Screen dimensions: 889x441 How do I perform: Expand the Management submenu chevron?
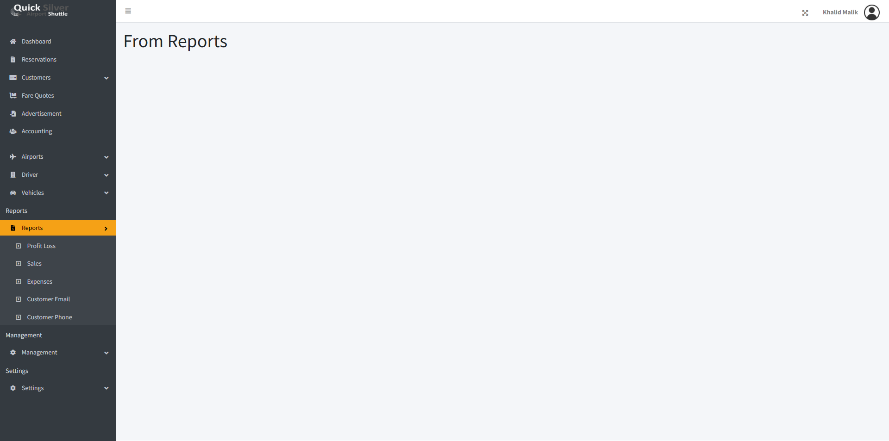pyautogui.click(x=106, y=353)
